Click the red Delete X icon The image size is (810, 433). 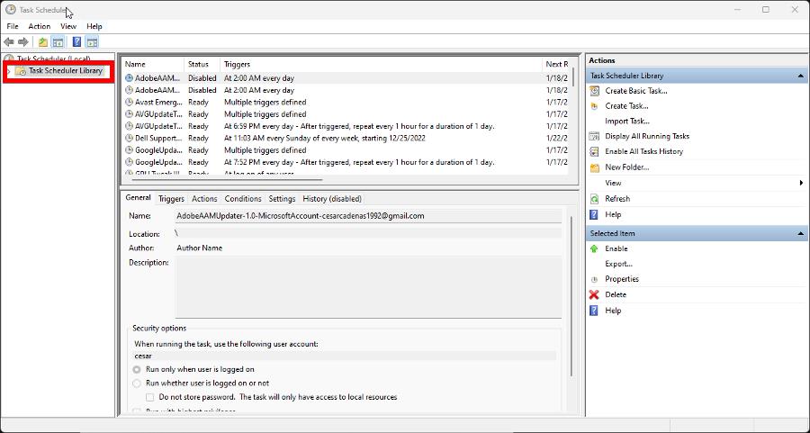595,294
